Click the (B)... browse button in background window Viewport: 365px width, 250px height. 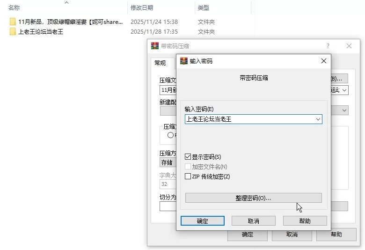(339, 79)
